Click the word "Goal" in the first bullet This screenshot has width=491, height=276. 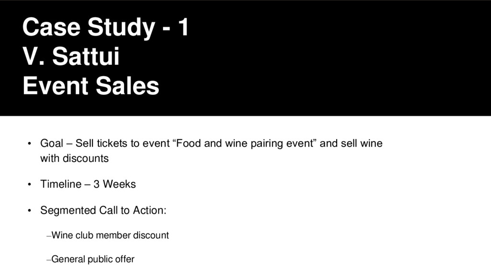tap(52, 143)
